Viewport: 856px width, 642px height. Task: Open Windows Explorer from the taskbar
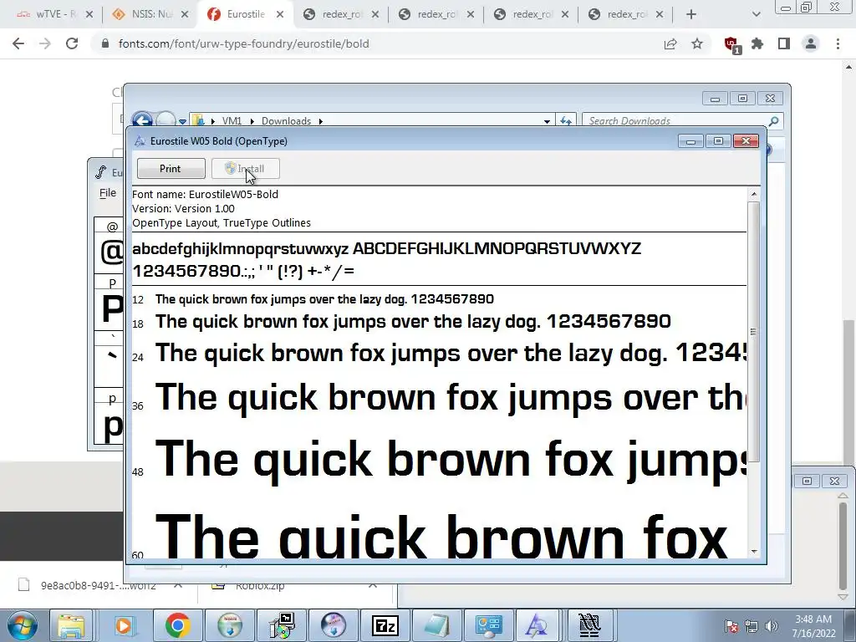[x=72, y=625]
